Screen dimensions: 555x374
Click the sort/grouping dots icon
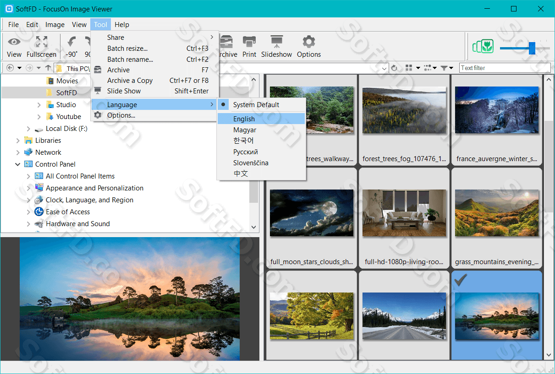(428, 68)
